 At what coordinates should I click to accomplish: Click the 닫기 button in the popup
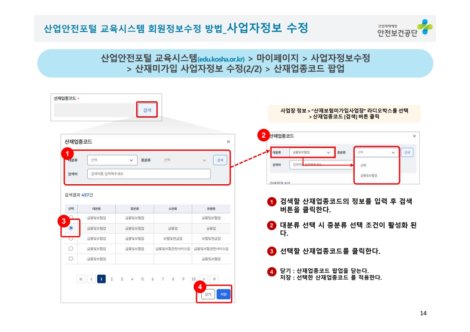click(208, 294)
